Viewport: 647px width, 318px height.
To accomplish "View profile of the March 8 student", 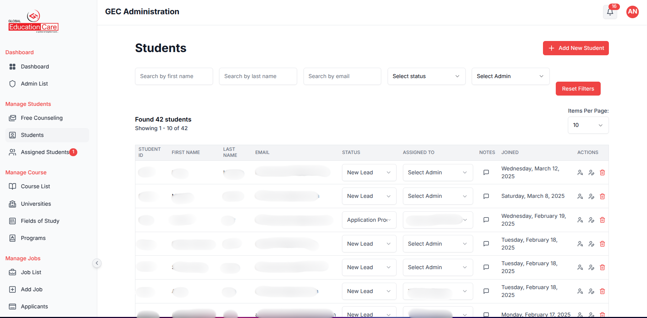I will click(580, 196).
